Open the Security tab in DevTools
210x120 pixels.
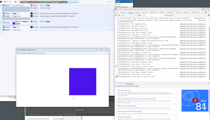pos(178,12)
